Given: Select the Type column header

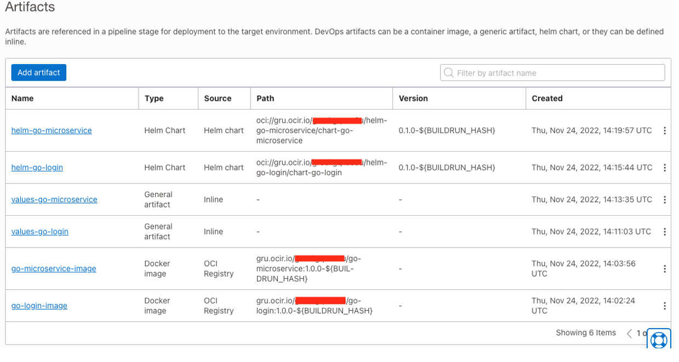Looking at the screenshot, I should (153, 98).
